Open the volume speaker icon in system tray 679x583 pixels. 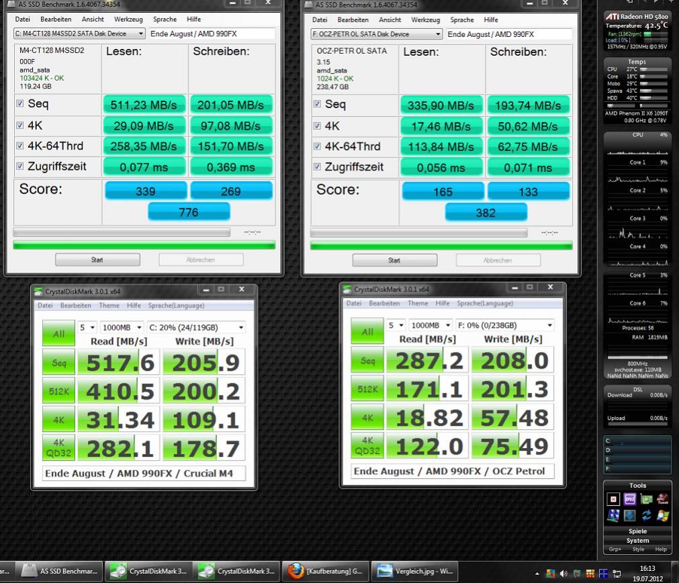(563, 574)
